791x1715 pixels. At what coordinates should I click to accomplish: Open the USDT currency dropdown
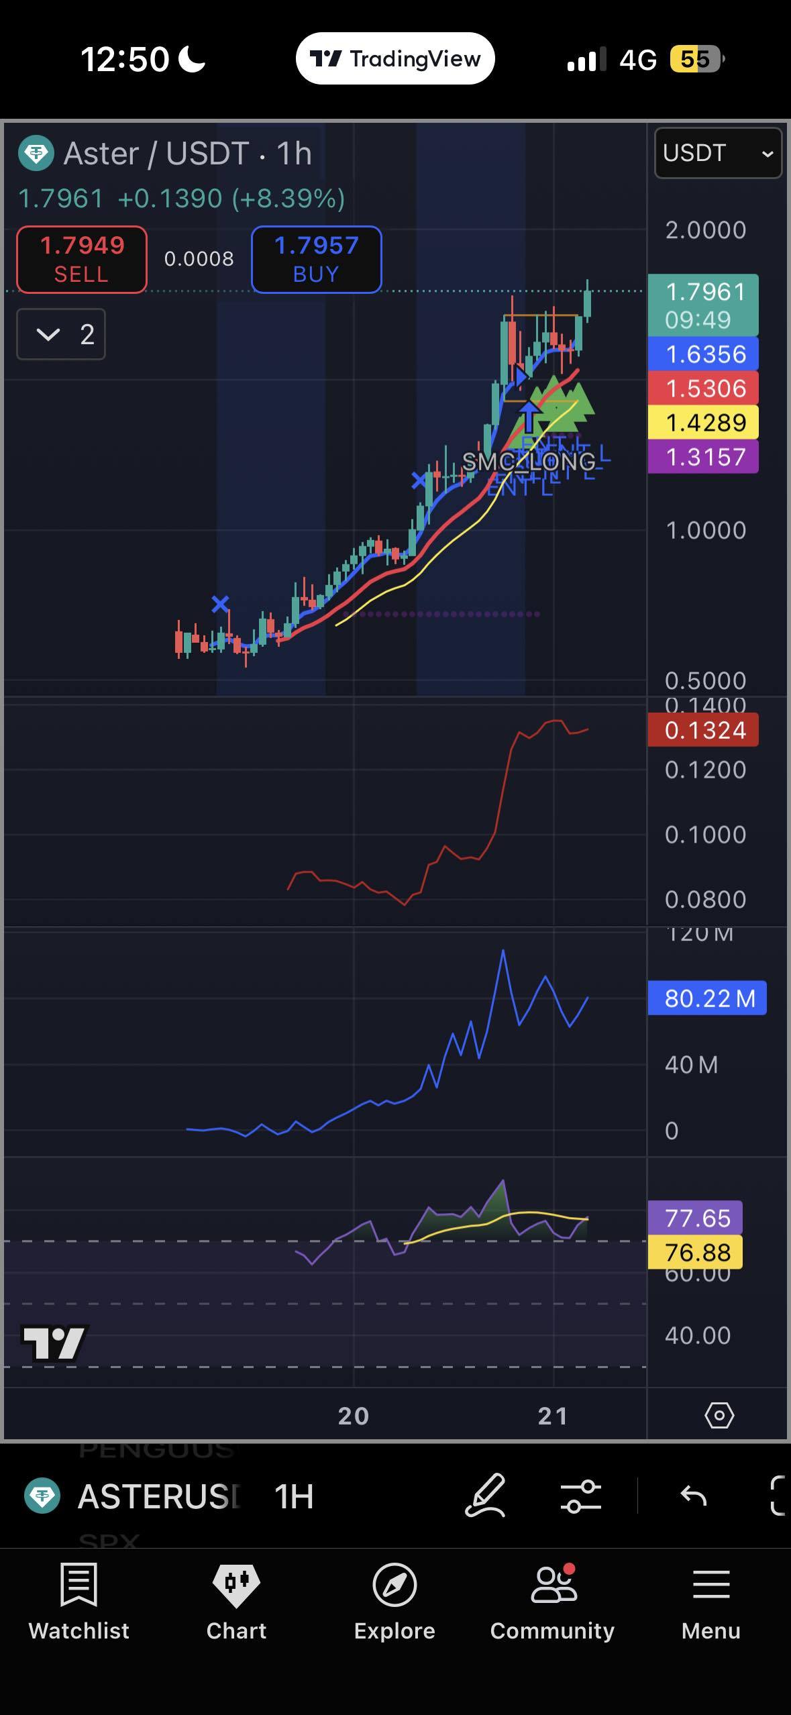pyautogui.click(x=717, y=153)
